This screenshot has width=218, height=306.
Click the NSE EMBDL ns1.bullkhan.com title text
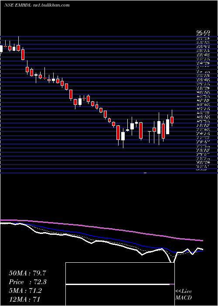pyautogui.click(x=37, y=5)
